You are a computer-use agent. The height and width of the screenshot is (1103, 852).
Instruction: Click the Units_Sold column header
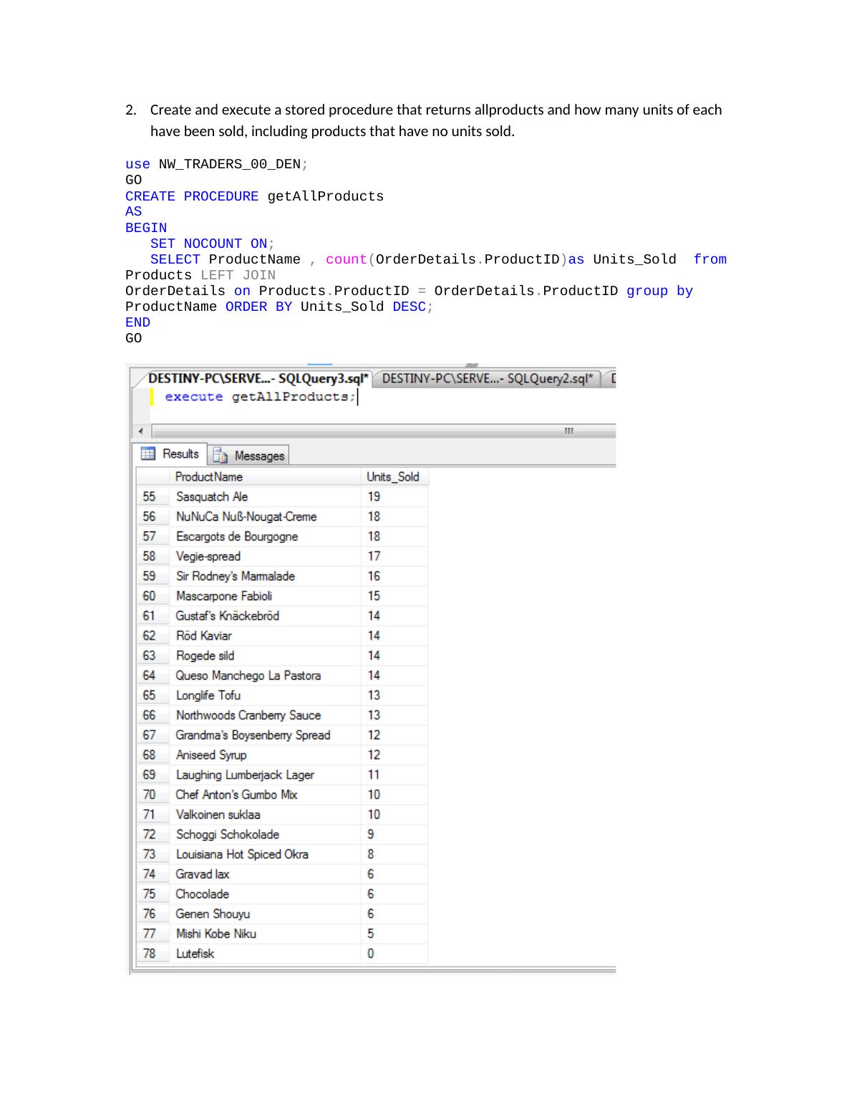[393, 477]
